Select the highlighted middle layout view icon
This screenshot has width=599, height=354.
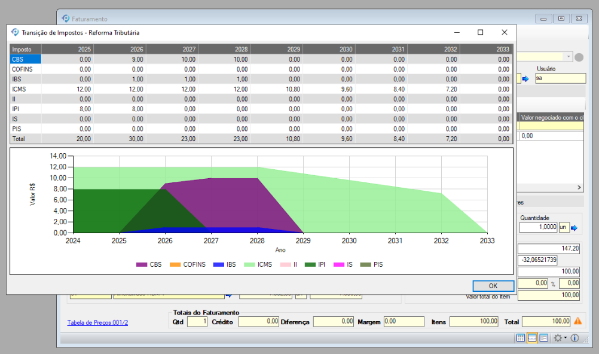[x=533, y=338]
